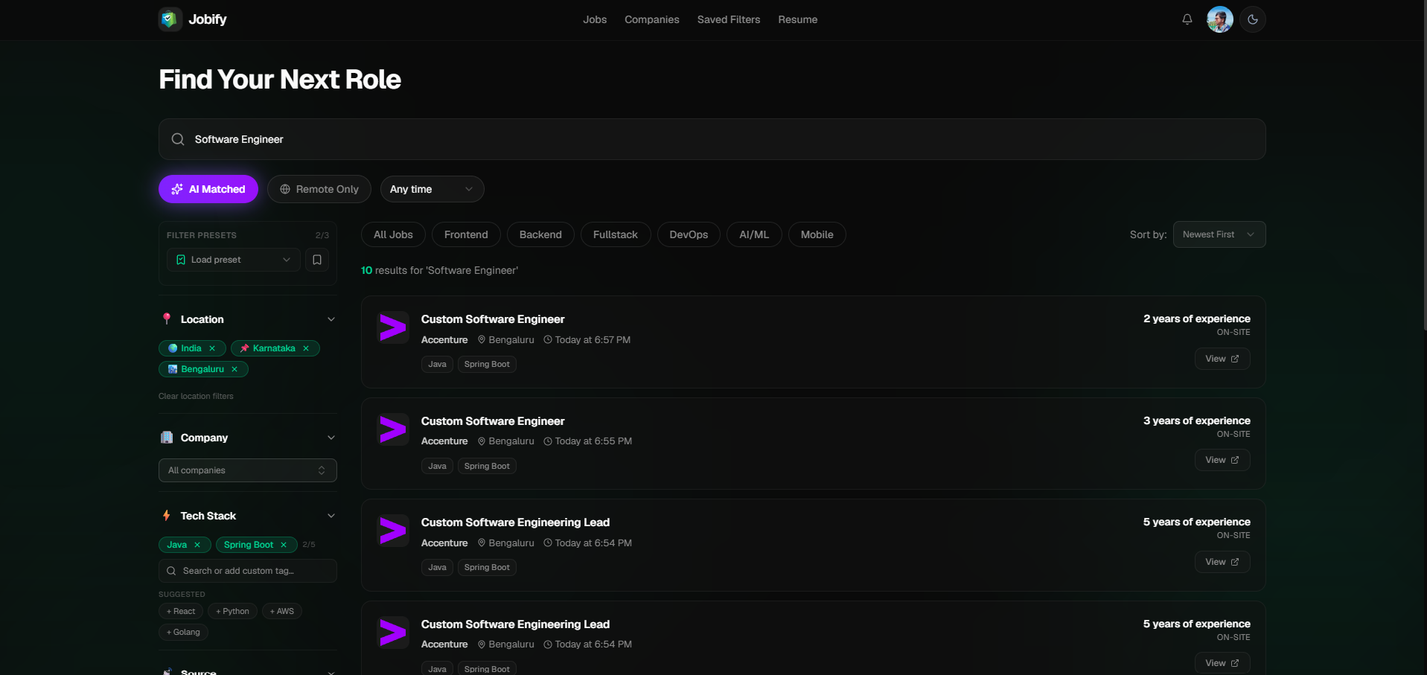
Task: Open the All companies selector
Action: 248,470
